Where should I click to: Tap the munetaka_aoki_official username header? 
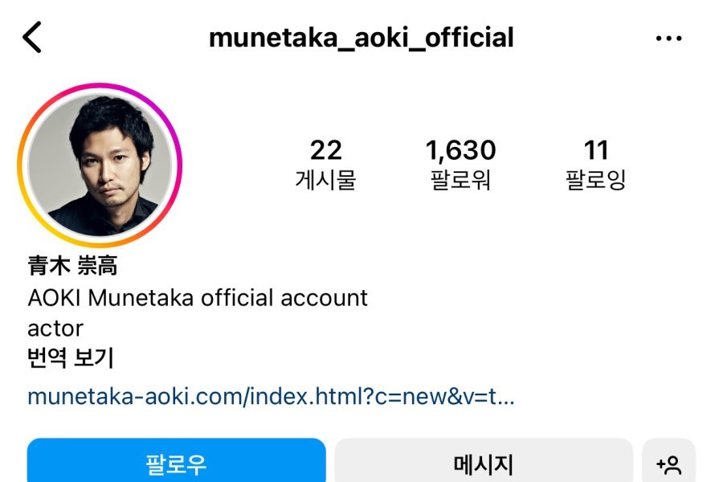pyautogui.click(x=361, y=38)
